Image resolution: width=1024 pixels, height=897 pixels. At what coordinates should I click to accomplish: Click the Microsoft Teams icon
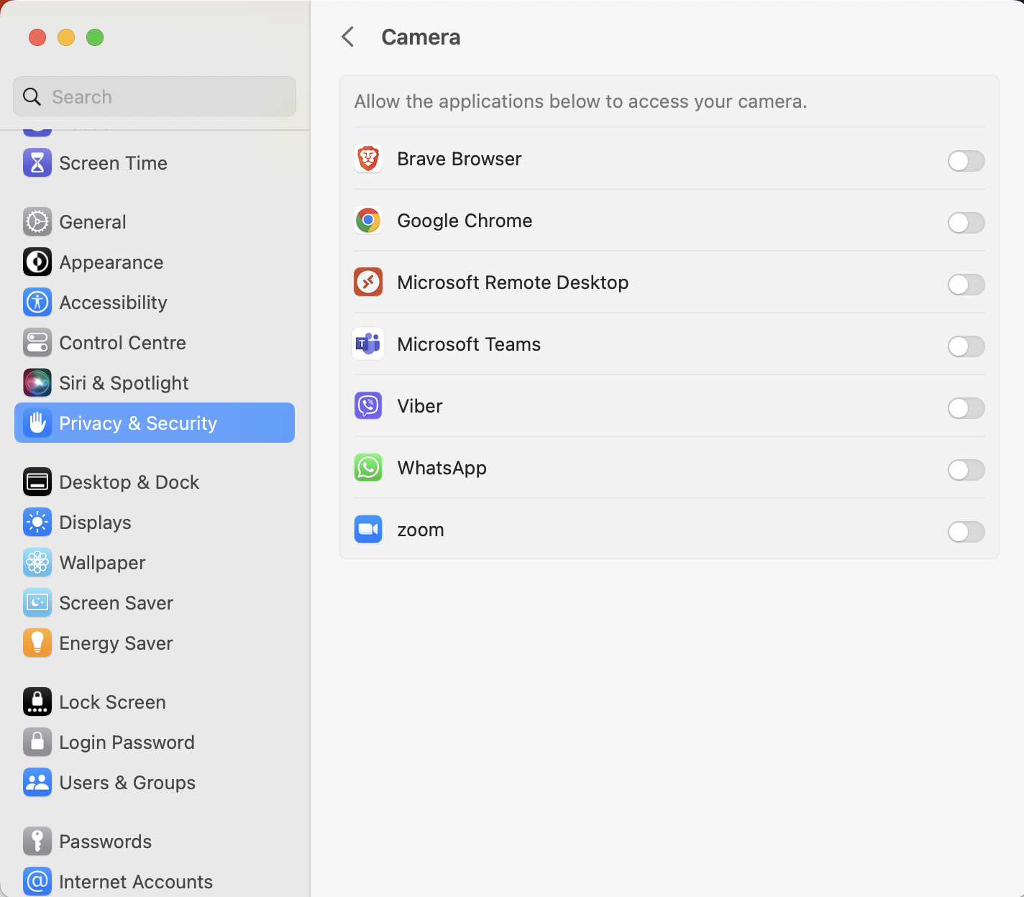(x=367, y=344)
